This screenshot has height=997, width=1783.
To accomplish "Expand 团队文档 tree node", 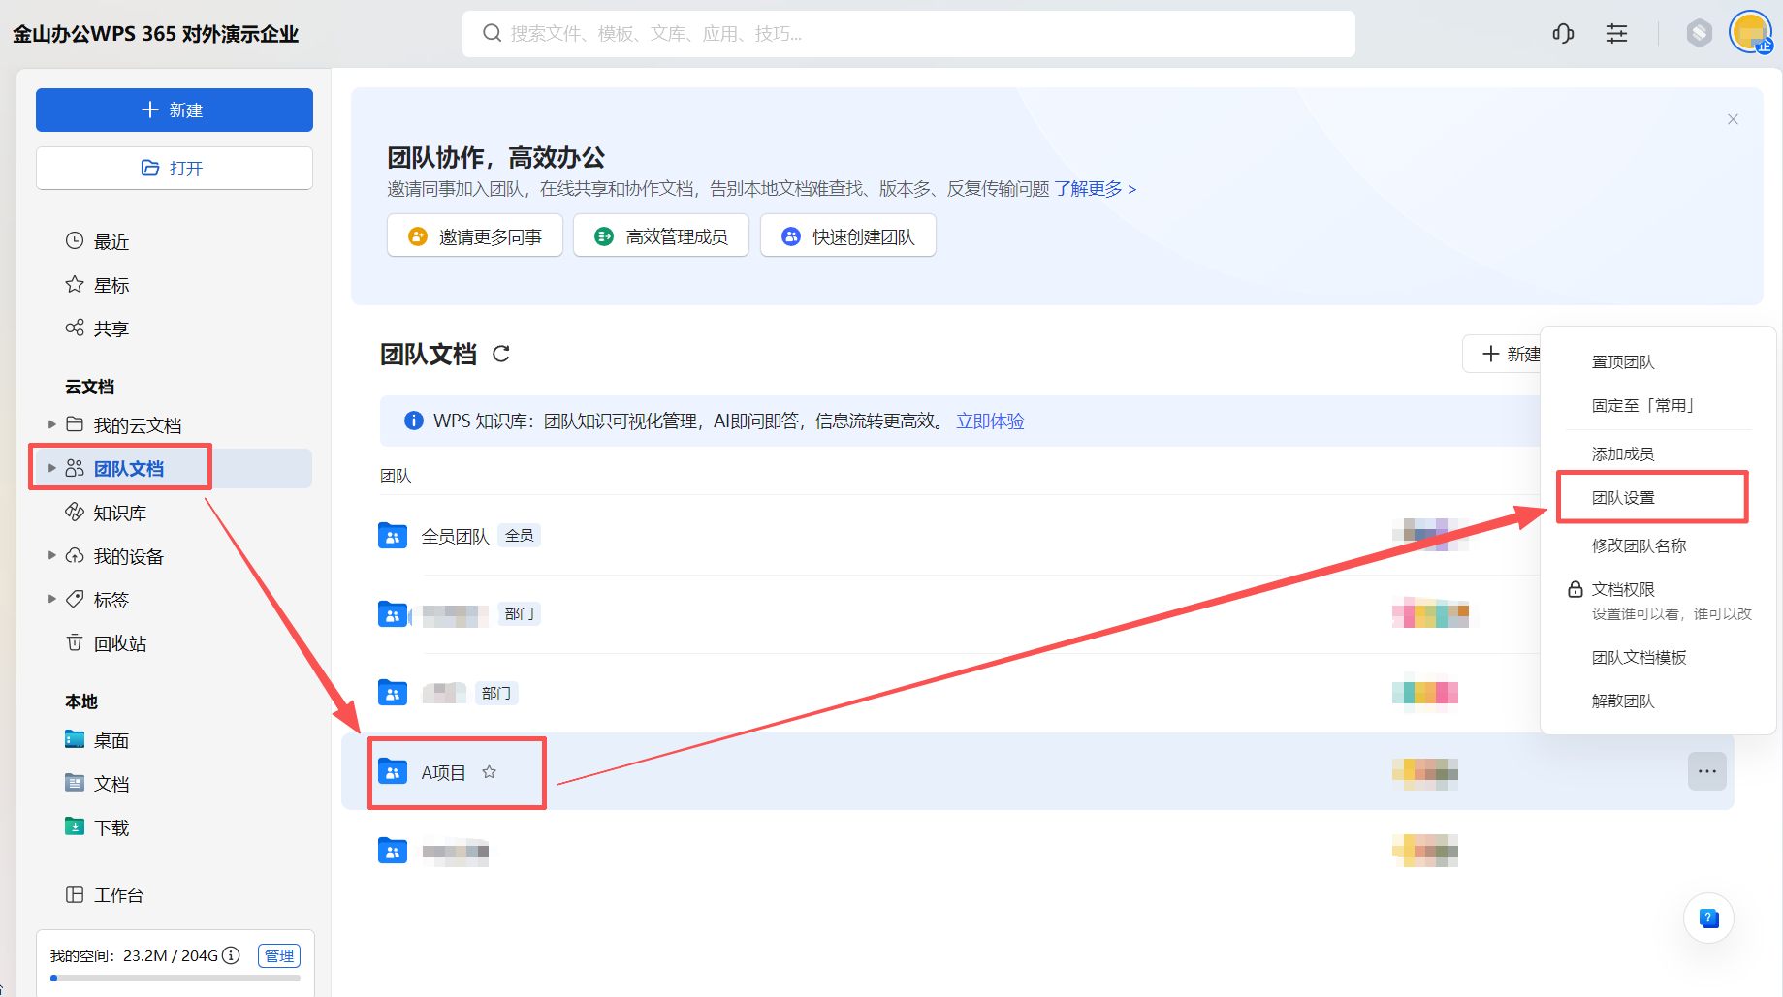I will 52,468.
